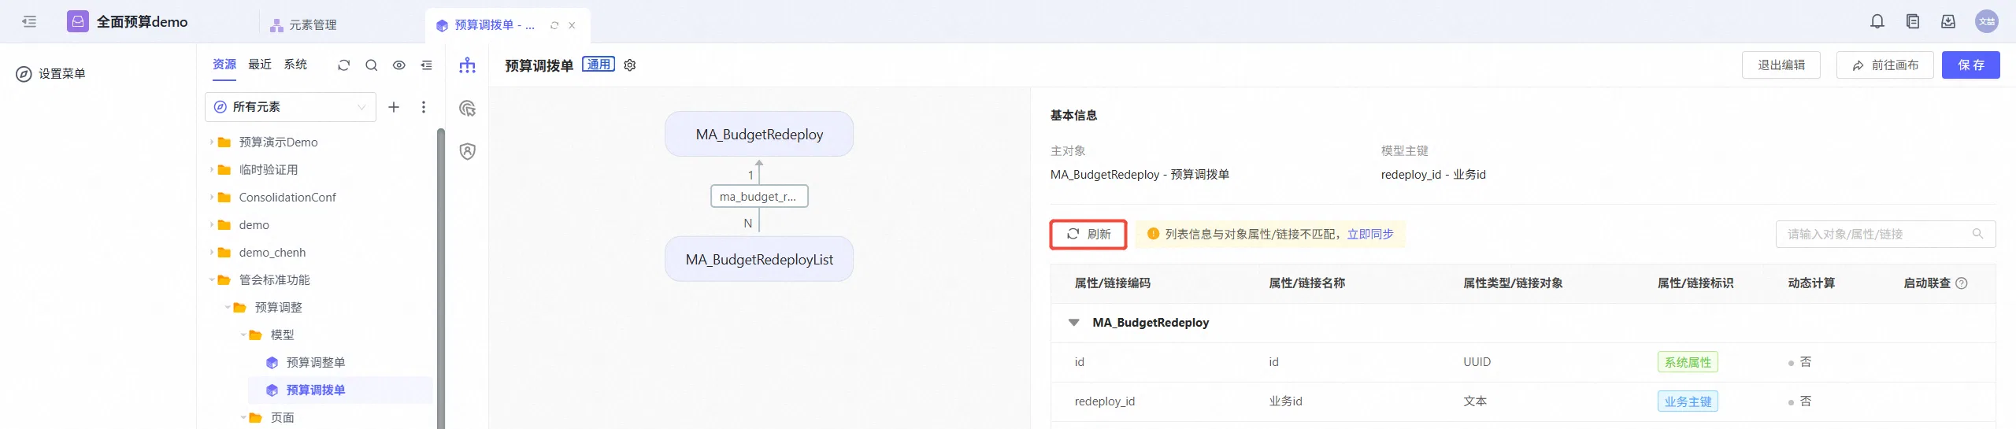Select the MA_BudgetRedeployList diagram node

pyautogui.click(x=759, y=259)
